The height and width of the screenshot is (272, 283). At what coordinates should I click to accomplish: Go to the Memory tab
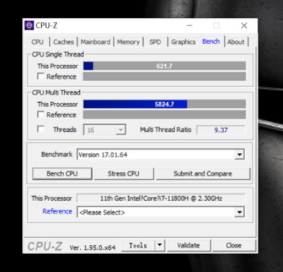point(128,42)
